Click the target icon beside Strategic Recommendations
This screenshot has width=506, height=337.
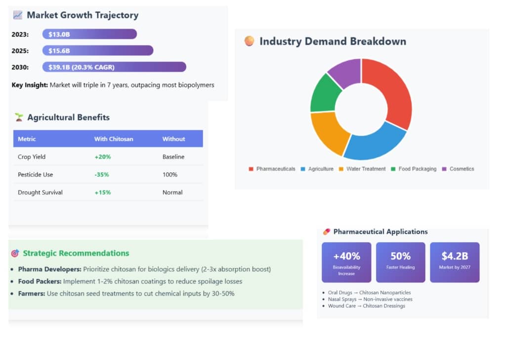tap(15, 253)
